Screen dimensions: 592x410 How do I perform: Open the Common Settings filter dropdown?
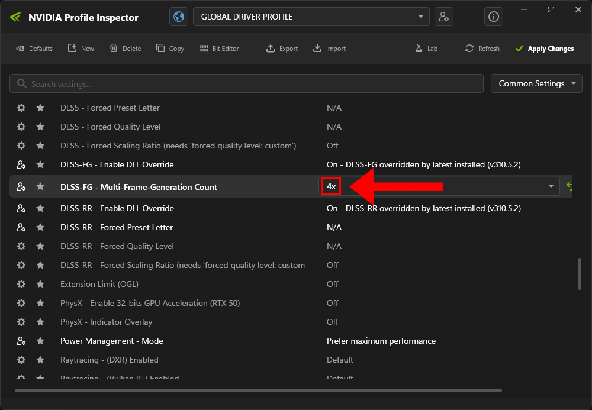[536, 83]
